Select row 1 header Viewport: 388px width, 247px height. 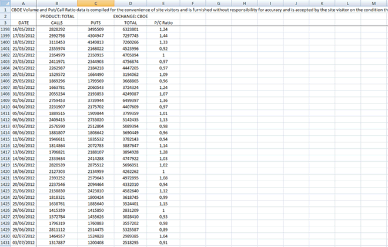[5, 10]
